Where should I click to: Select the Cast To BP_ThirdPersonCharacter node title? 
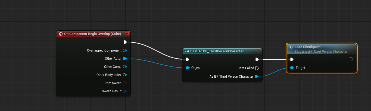pyautogui.click(x=217, y=51)
